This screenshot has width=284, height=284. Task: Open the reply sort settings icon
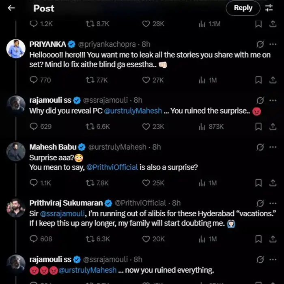[x=269, y=8]
